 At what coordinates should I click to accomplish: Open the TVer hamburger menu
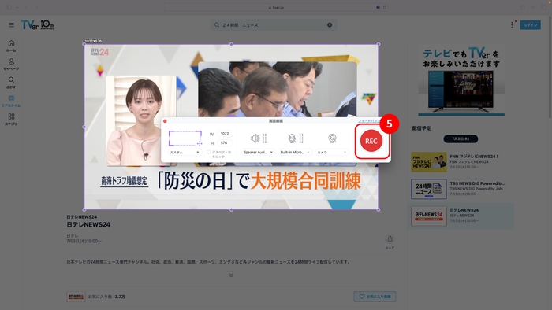tap(11, 25)
